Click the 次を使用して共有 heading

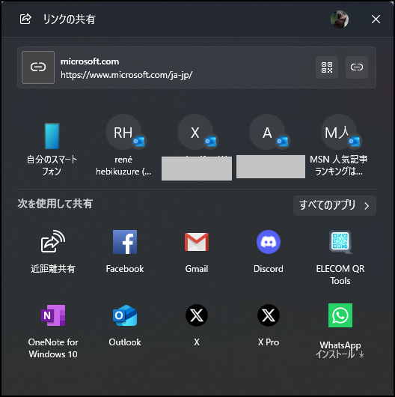(55, 204)
